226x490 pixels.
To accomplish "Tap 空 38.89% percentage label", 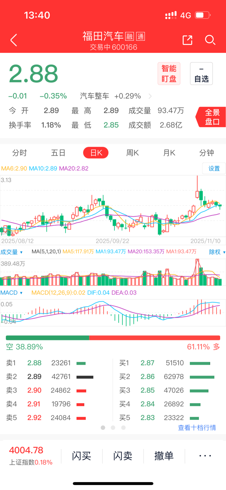I will [x=24, y=347].
